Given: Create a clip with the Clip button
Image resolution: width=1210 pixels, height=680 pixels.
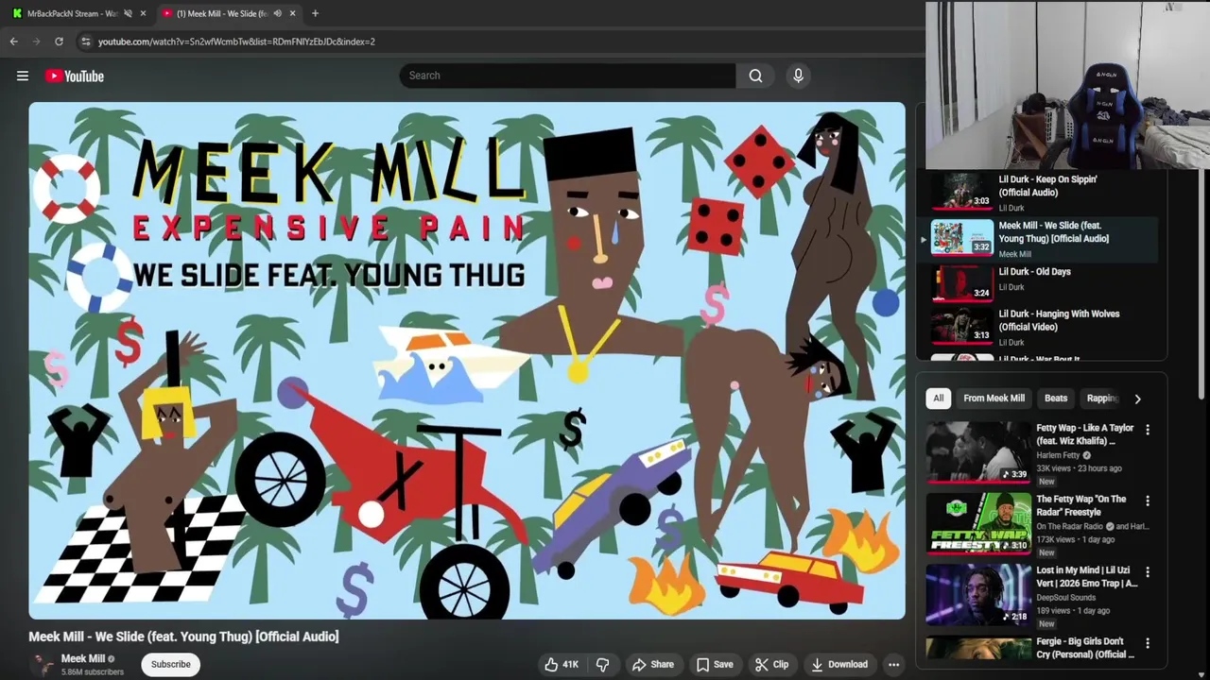Looking at the screenshot, I should point(771,664).
